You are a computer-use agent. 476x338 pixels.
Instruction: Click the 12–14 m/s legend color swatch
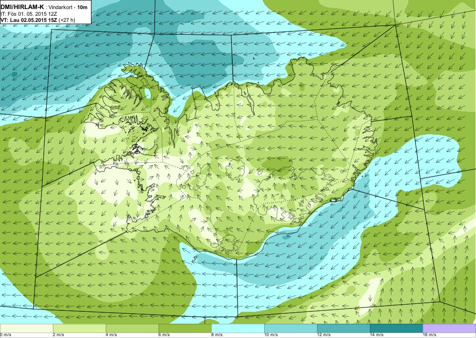(x=343, y=328)
